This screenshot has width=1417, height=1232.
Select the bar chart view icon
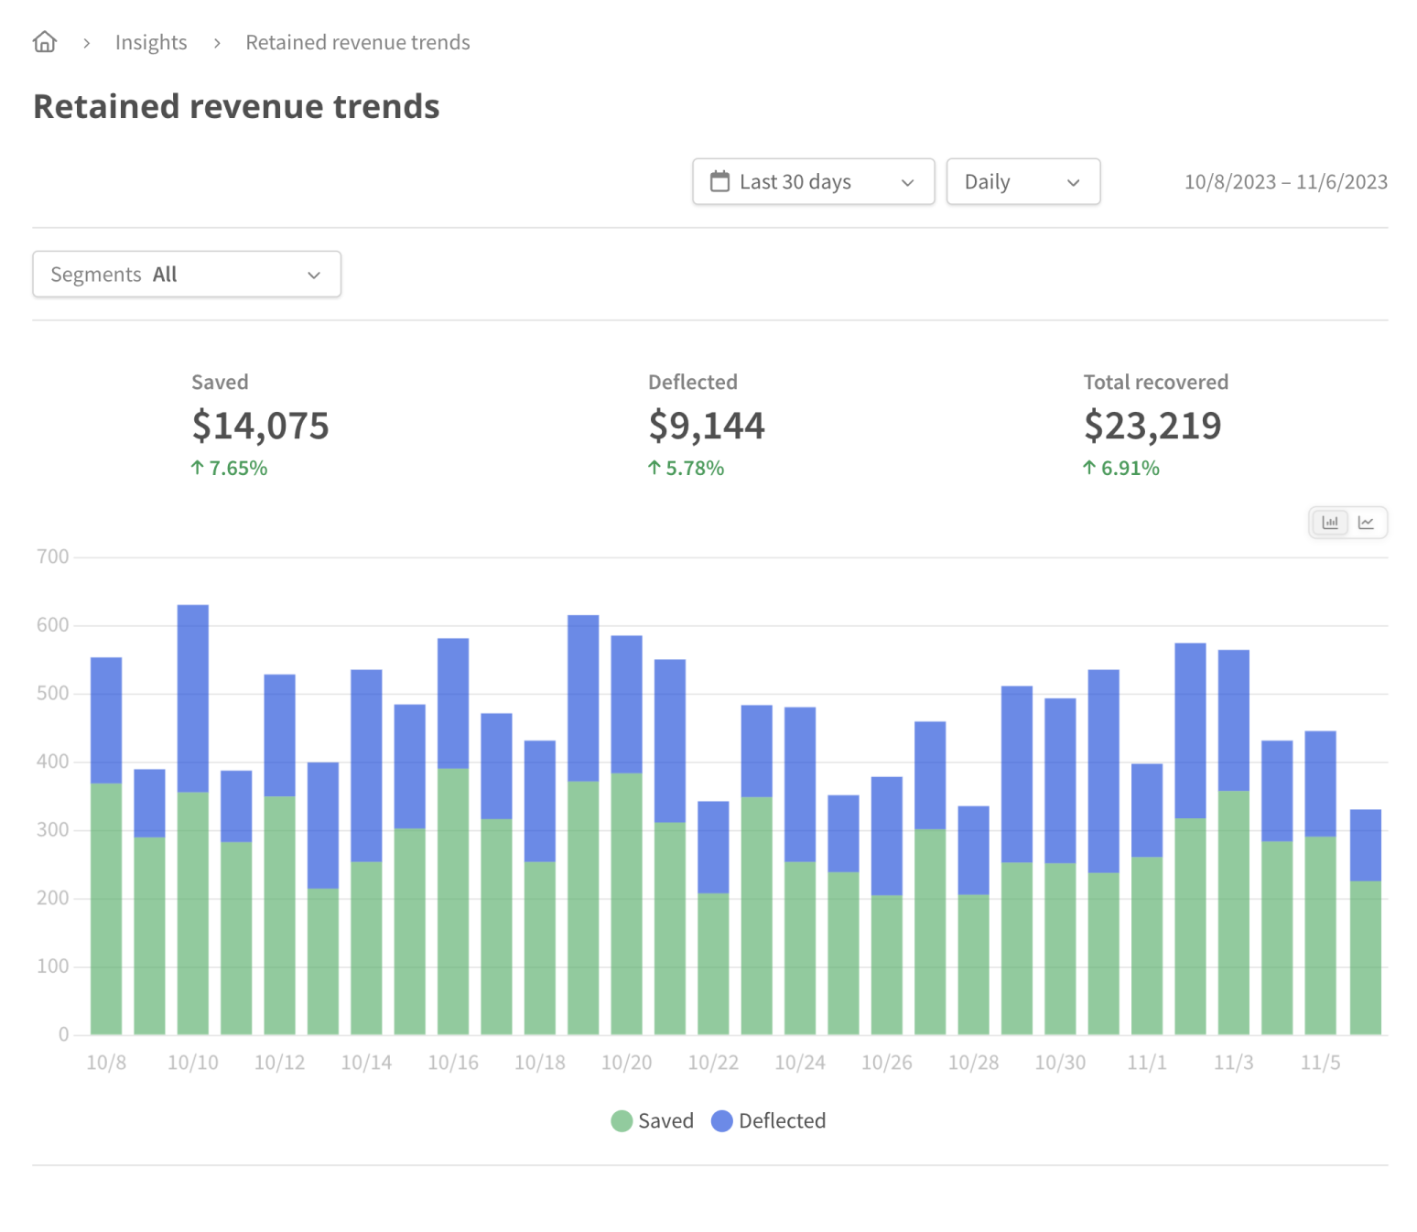(1329, 522)
